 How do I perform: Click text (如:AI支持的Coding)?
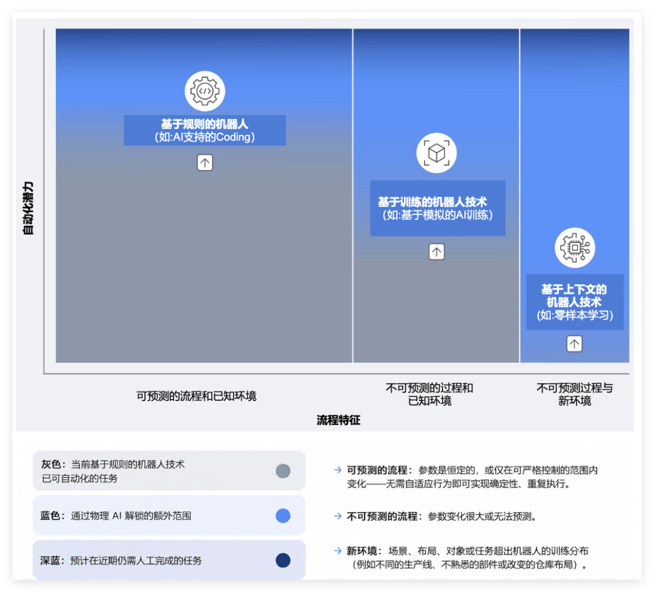205,137
